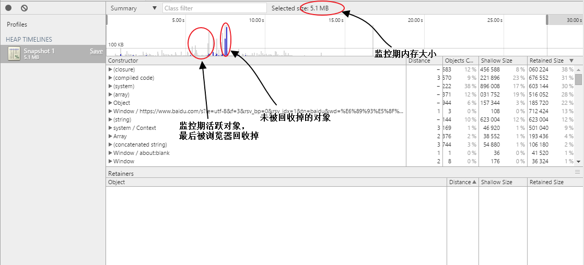Select the Profiles sidebar heading
Image resolution: width=584 pixels, height=265 pixels.
tap(17, 25)
